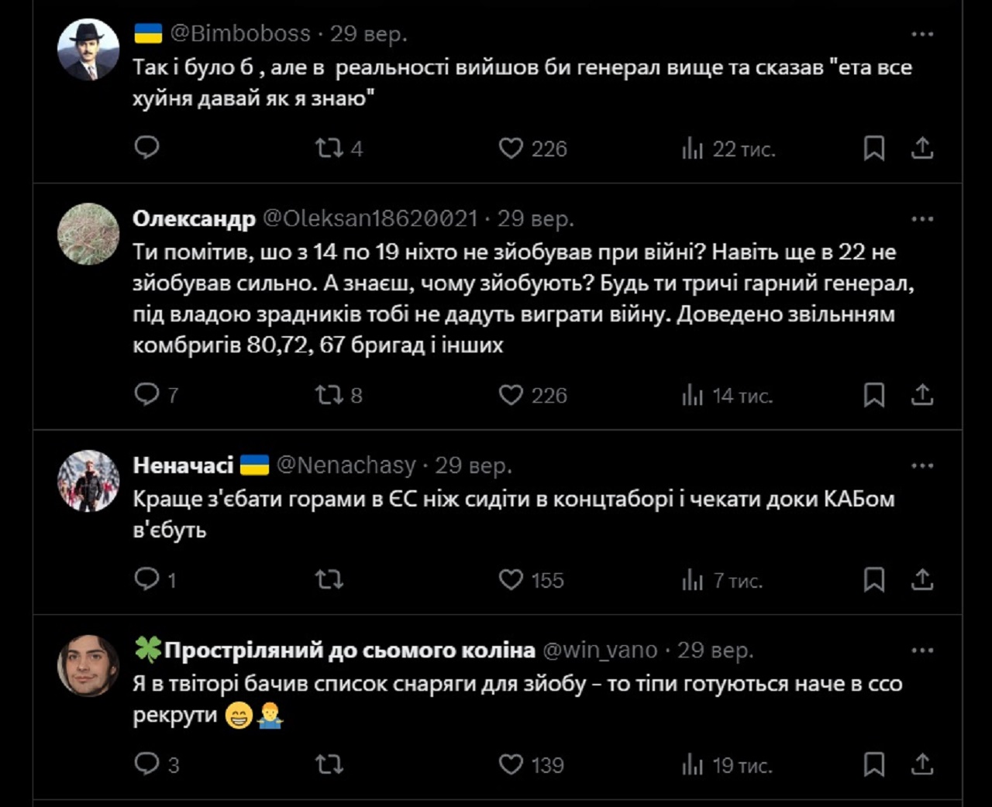Open more menu on Олександр's tweet
This screenshot has height=807, width=992.
(922, 219)
